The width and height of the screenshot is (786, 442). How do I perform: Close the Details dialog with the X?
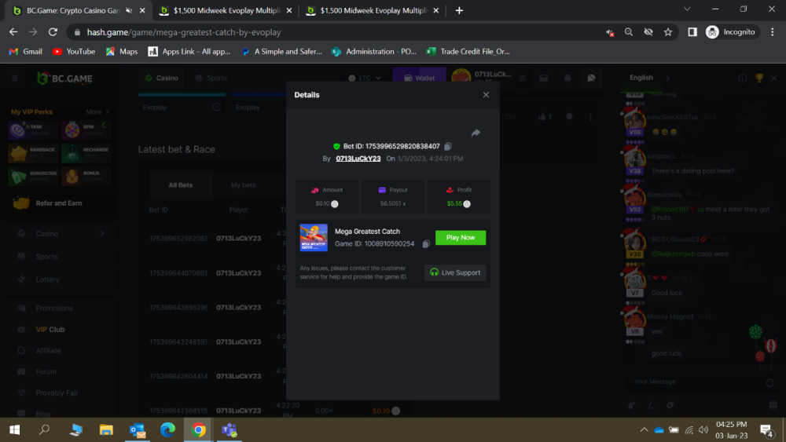pyautogui.click(x=486, y=95)
